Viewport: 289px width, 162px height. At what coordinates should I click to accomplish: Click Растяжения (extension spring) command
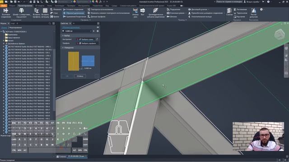(x=240, y=9)
